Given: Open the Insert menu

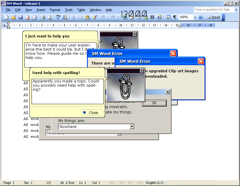Looking at the screenshot, I should click(41, 10).
